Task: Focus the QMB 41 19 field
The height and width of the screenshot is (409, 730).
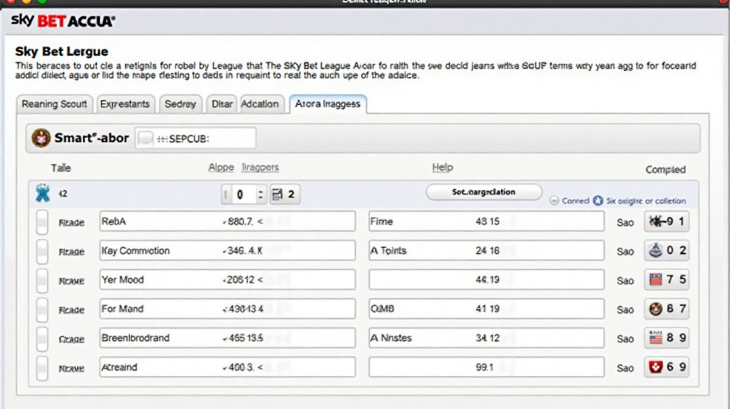Action: 486,309
